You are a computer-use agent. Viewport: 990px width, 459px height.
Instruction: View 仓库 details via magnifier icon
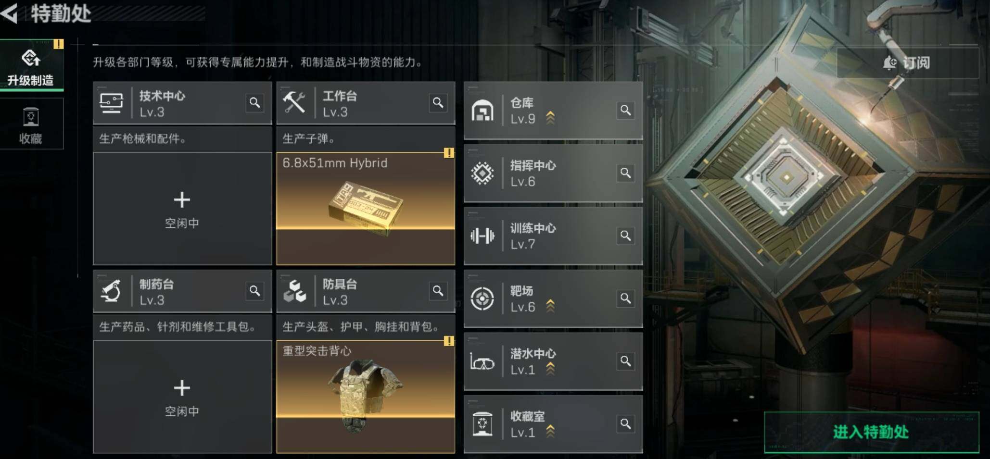point(625,111)
